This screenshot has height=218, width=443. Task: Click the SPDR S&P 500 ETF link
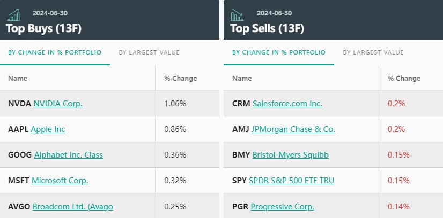(x=292, y=181)
